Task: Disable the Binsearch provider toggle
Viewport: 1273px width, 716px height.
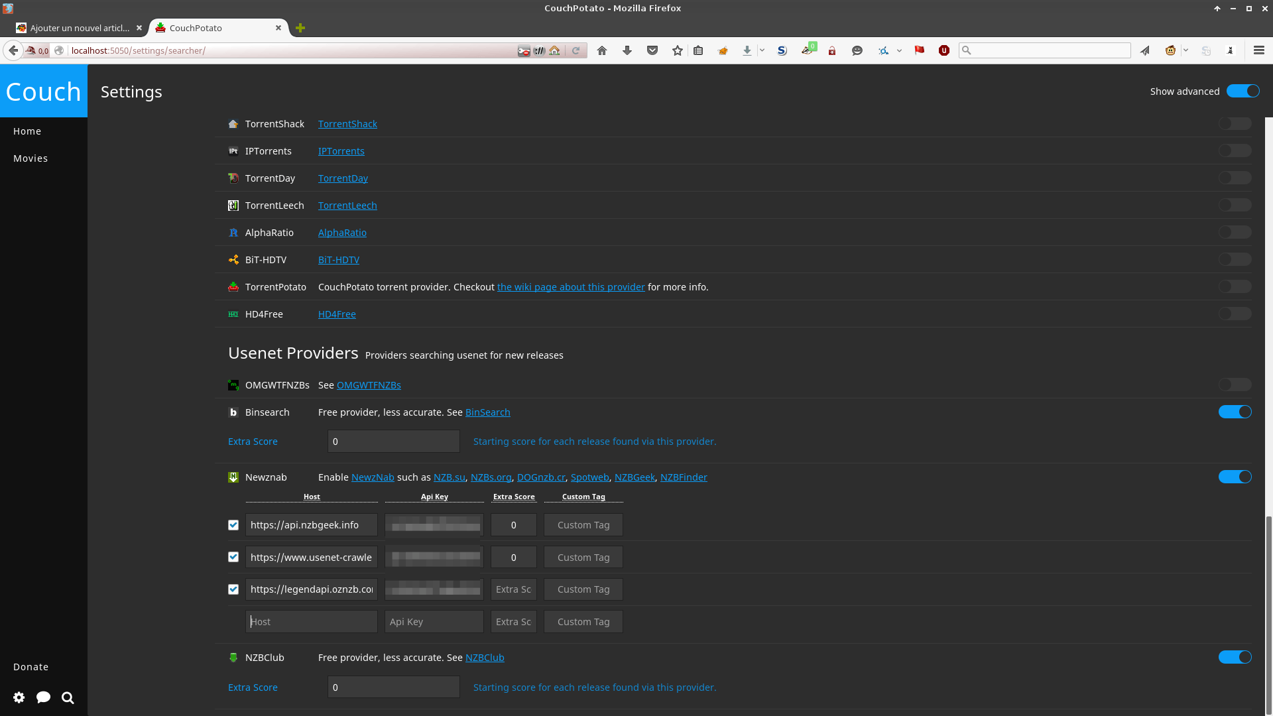Action: click(1235, 412)
